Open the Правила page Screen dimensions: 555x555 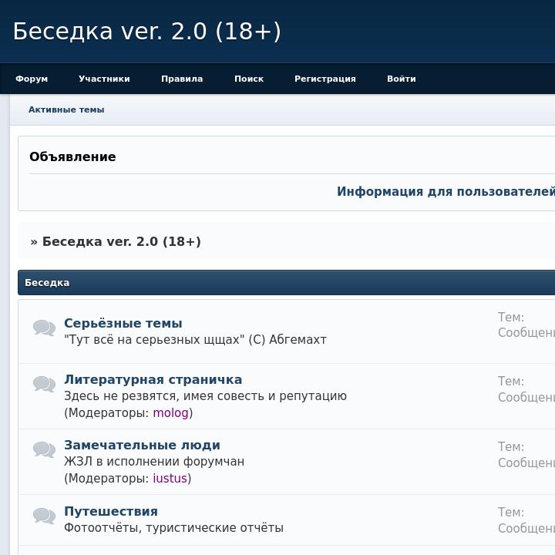pos(182,79)
